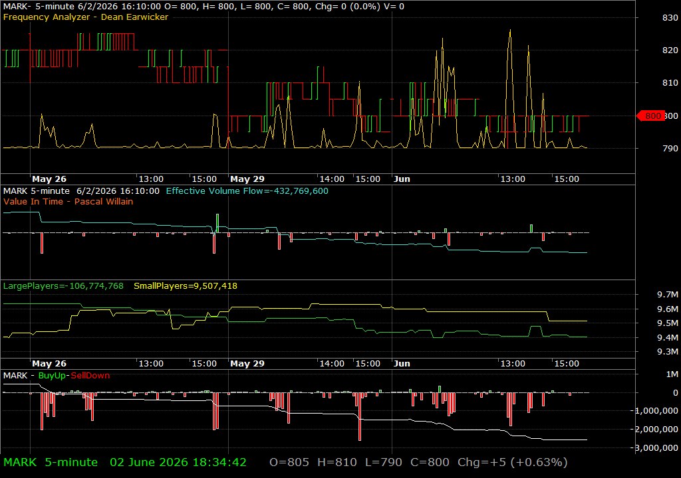Click the C=800 status bar value

[430, 462]
